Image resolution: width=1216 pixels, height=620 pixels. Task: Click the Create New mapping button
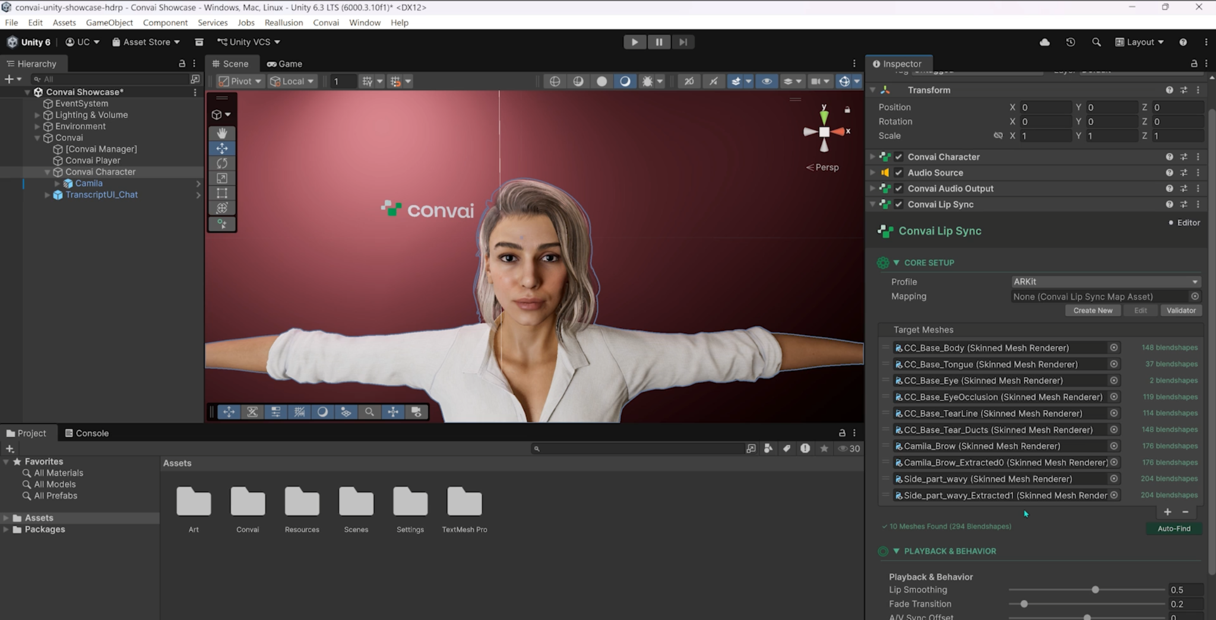click(1092, 310)
